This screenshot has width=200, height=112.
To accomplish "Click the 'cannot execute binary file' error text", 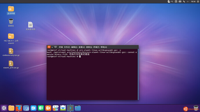I will pyautogui.click(x=92, y=53).
